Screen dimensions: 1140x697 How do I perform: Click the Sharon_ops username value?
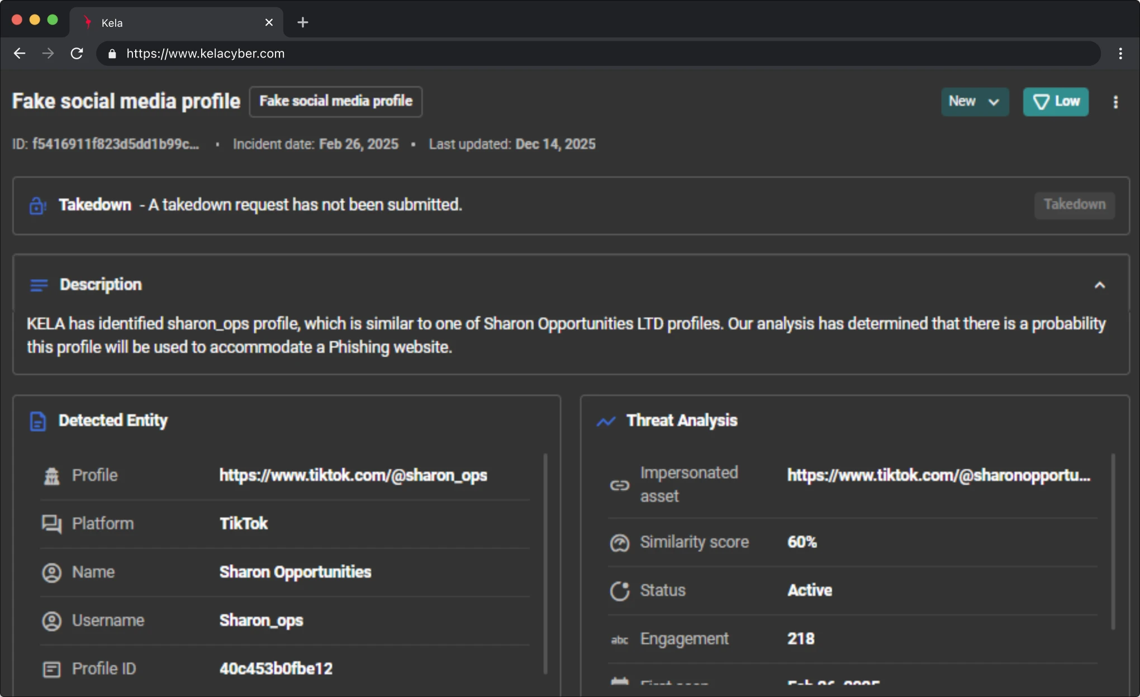point(261,620)
